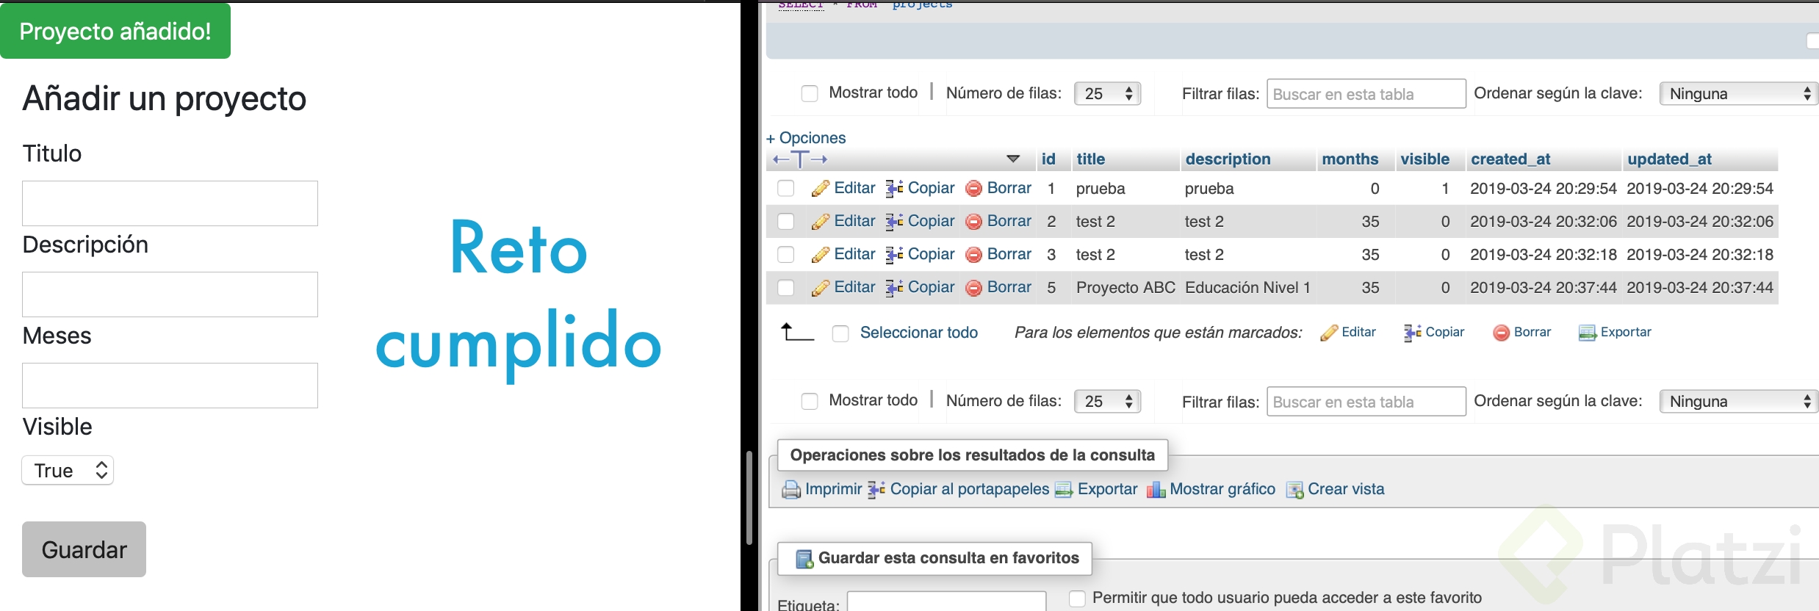This screenshot has width=1819, height=611.
Task: Open the lower Número de filas dropdown
Action: pyautogui.click(x=1108, y=401)
